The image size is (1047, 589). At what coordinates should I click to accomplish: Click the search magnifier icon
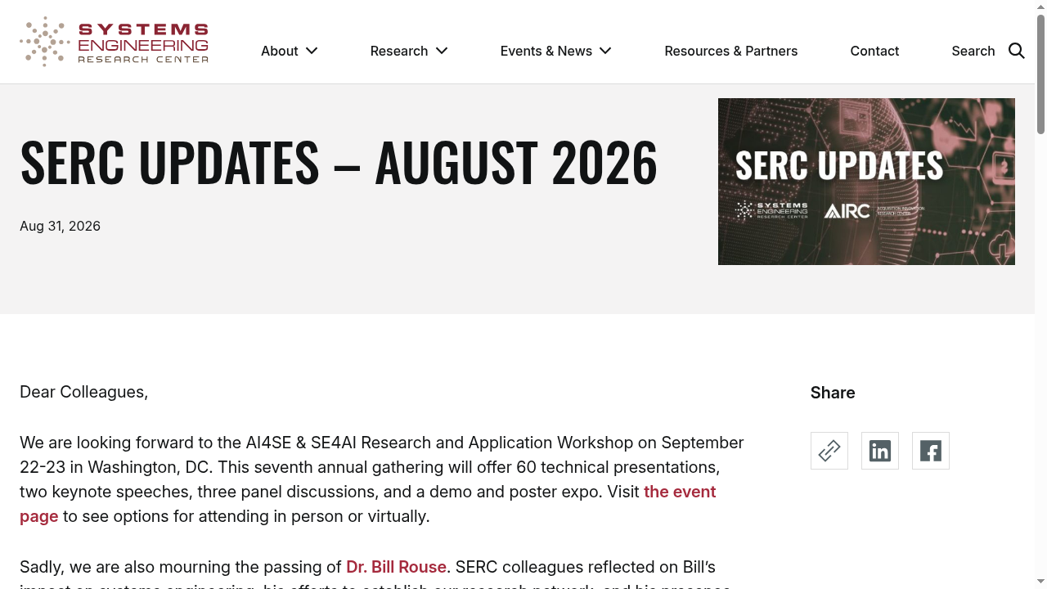[1017, 51]
